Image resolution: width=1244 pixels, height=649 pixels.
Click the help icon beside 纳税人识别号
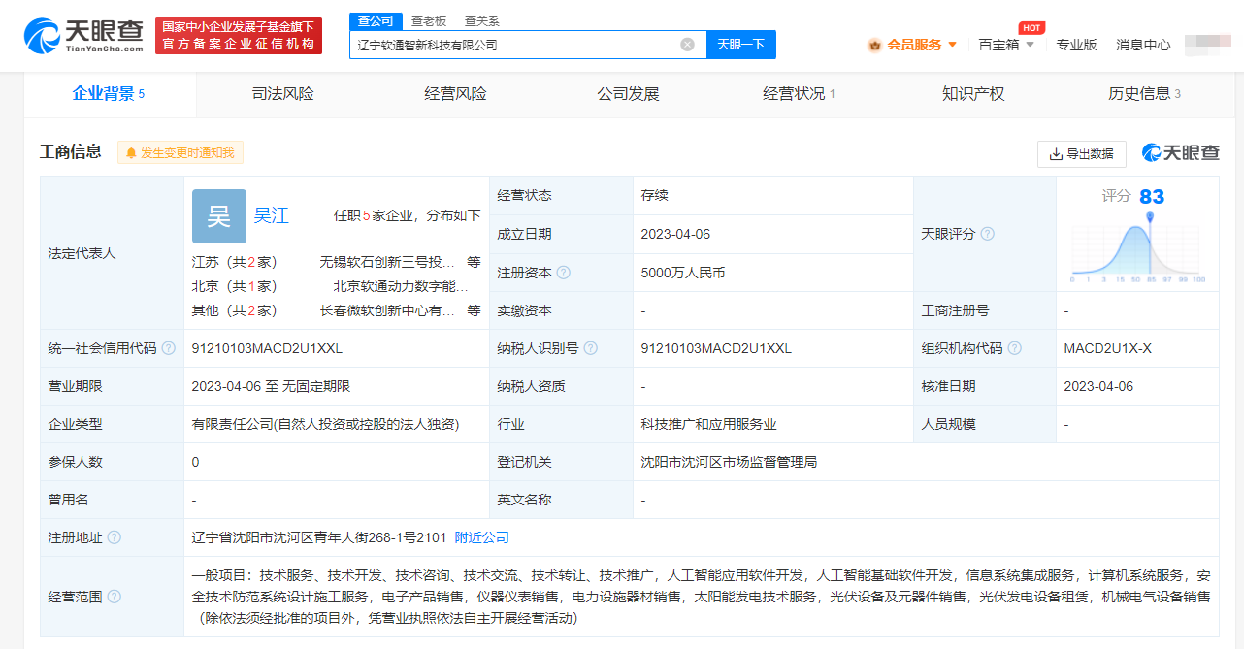tap(590, 348)
